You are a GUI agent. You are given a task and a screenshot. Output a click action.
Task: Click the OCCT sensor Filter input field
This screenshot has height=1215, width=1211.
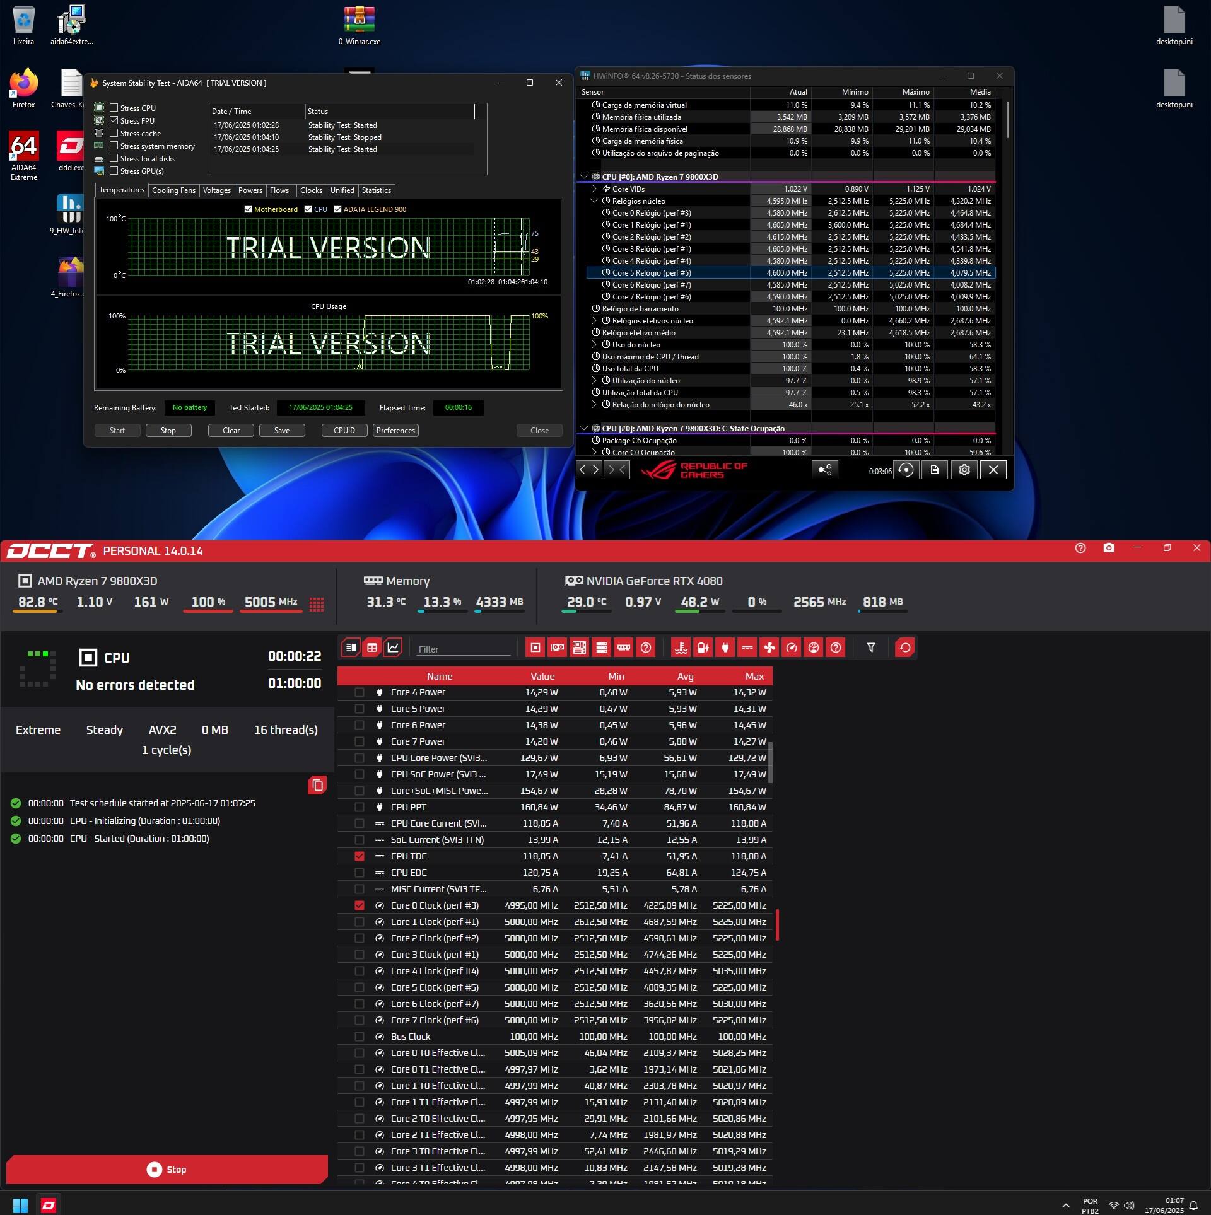point(464,649)
